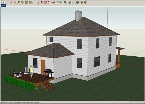Screen dimensions: 145x104
Task: Activate the Push/Pull tool
Action: pyautogui.click(x=38, y=2)
